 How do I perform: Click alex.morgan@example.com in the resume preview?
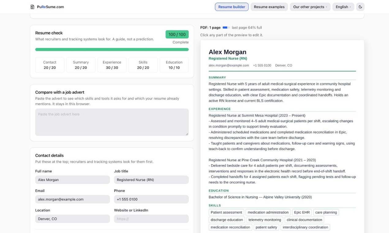click(x=229, y=65)
